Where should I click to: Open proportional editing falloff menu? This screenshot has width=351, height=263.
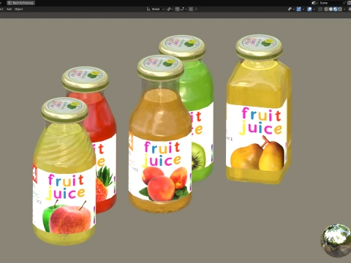[x=197, y=9]
